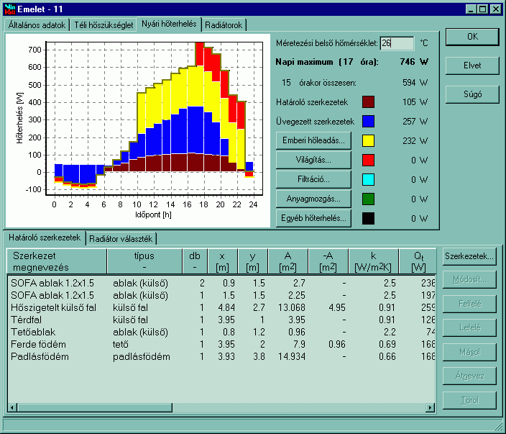The width and height of the screenshot is (506, 434).
Task: Open the Emberi hőleadás settings
Action: tap(313, 140)
